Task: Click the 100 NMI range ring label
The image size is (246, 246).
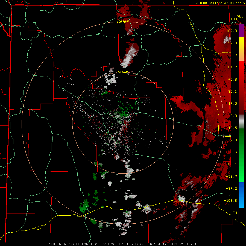Action: coord(123,22)
